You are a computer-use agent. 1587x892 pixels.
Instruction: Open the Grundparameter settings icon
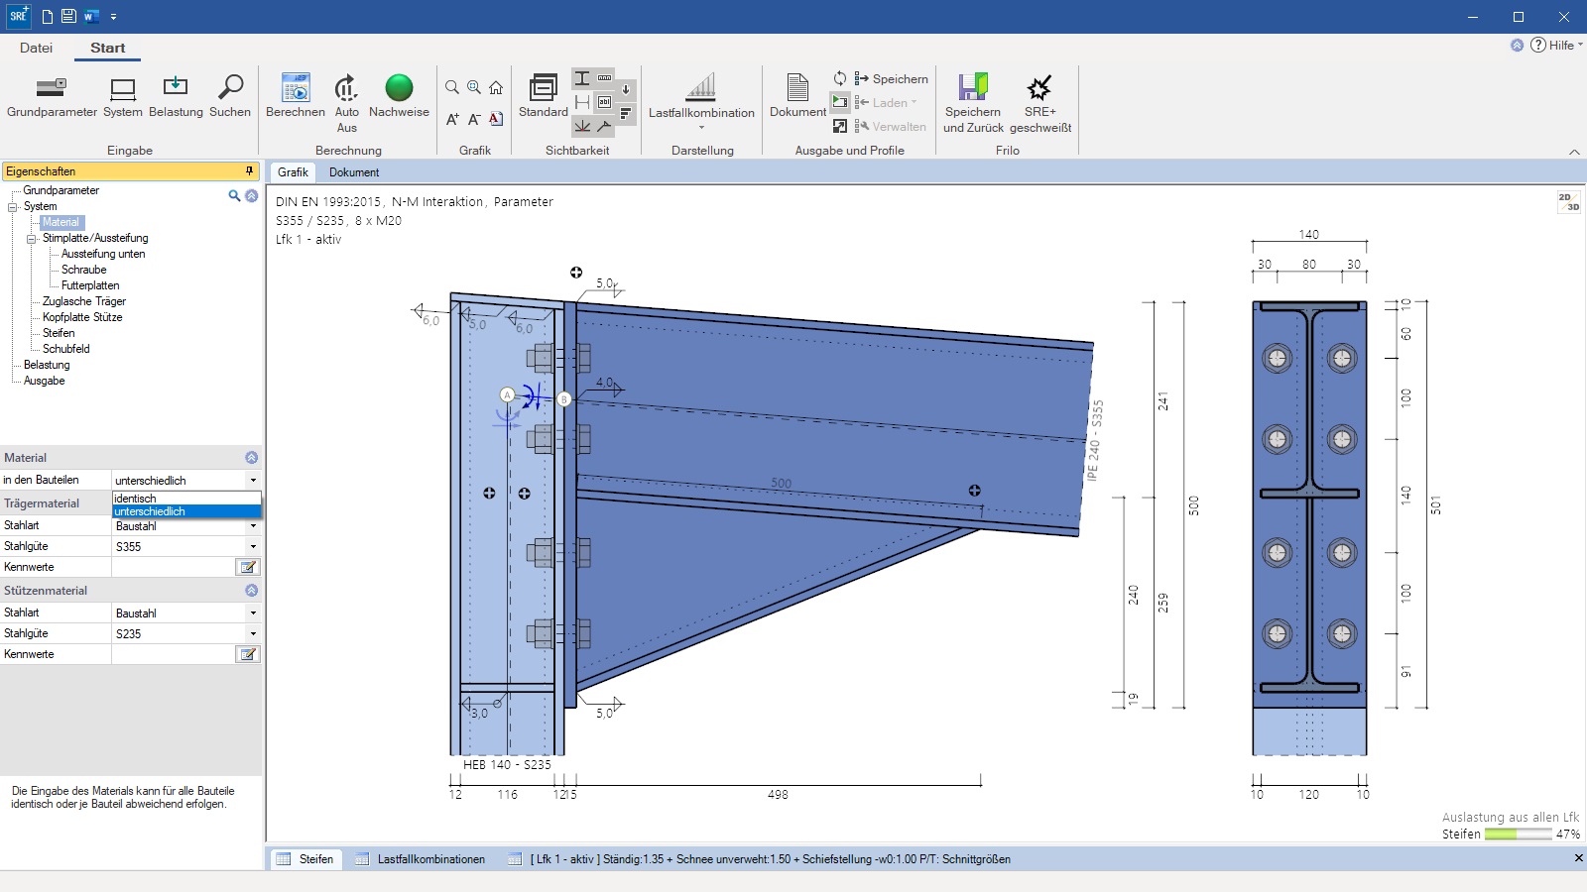(x=52, y=88)
